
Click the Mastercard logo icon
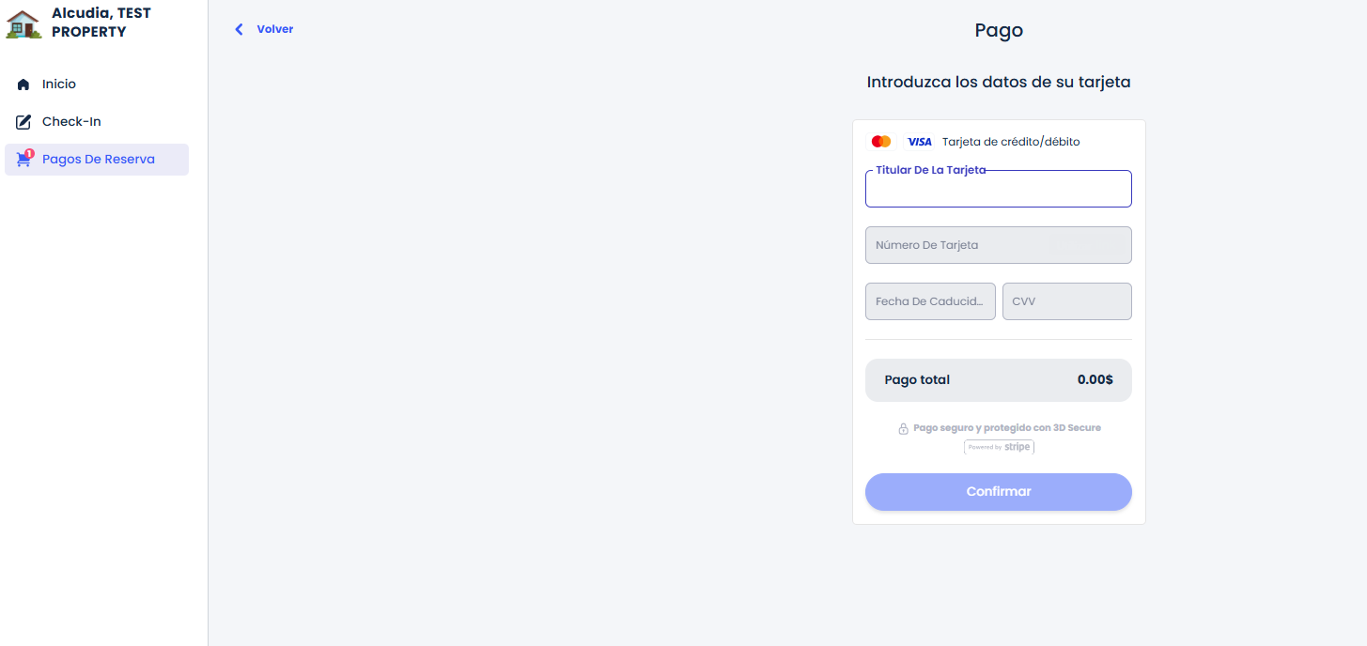881,142
